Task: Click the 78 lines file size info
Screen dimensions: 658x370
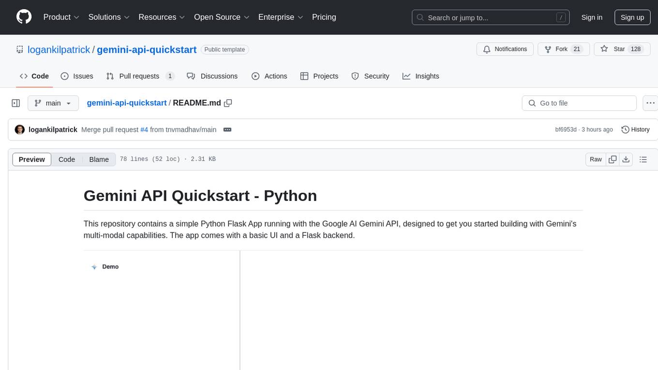Action: 167,159
